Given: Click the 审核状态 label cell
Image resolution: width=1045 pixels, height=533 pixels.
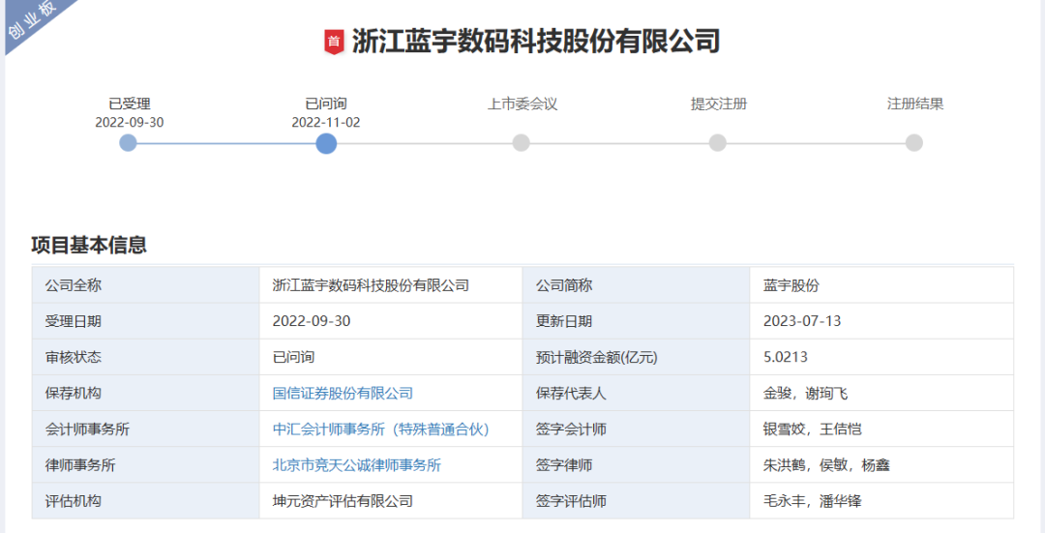Looking at the screenshot, I should coord(145,357).
